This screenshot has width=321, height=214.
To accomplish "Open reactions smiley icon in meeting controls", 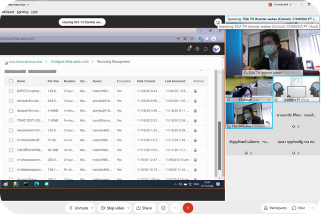I will (x=163, y=208).
